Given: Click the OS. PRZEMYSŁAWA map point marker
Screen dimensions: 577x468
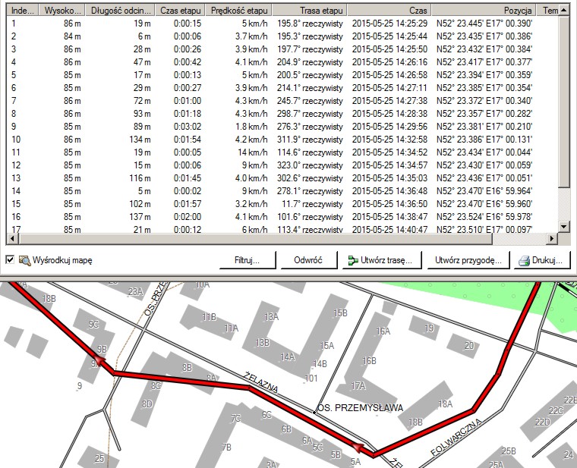Looking at the screenshot, I should (x=315, y=412).
